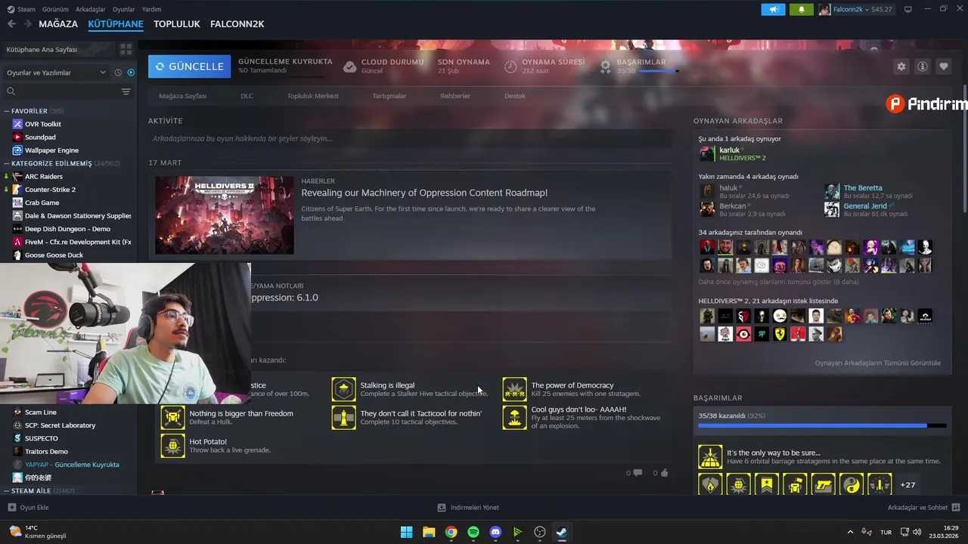
Task: Like the achievement post thumbs-up
Action: [x=665, y=473]
